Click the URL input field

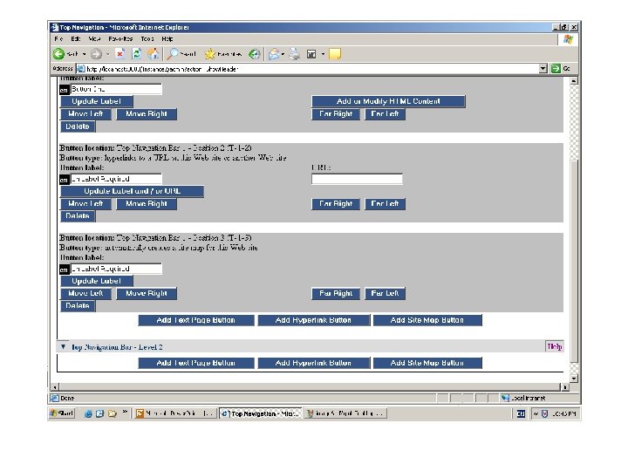click(357, 179)
